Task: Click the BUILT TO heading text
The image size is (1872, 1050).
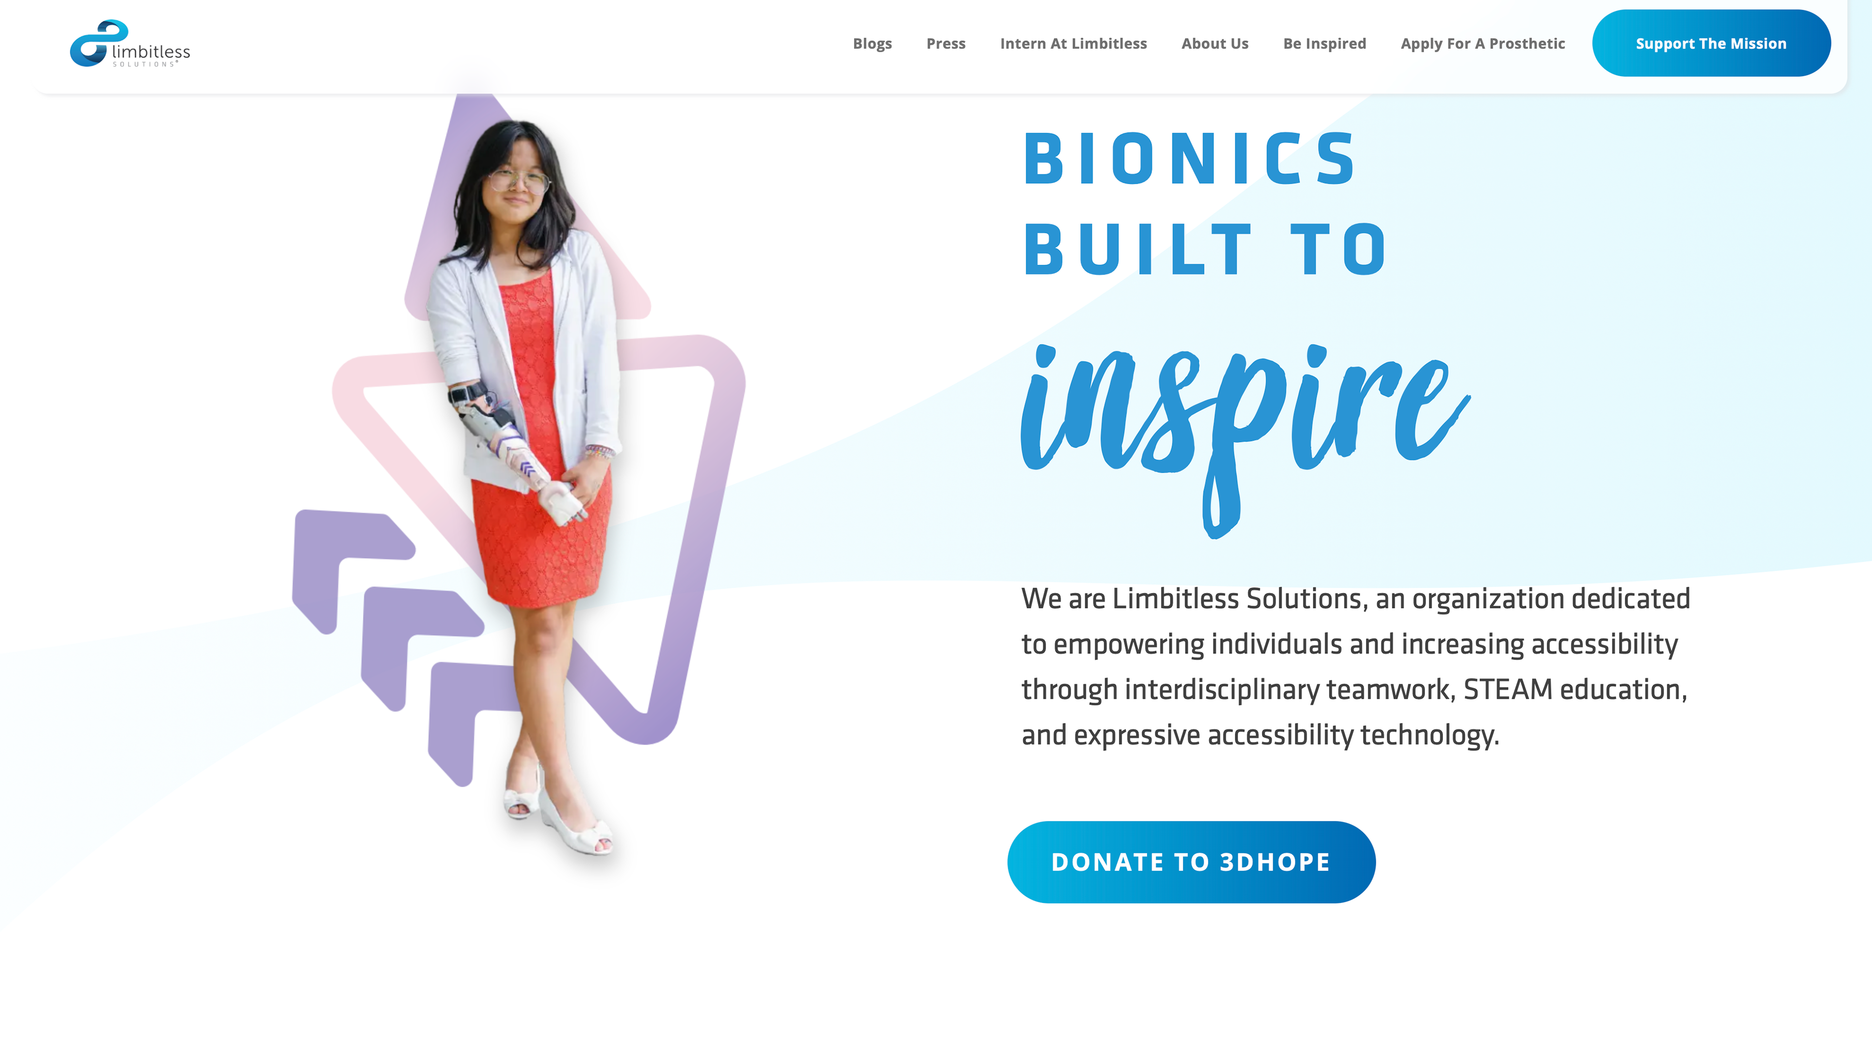Action: (x=1205, y=249)
